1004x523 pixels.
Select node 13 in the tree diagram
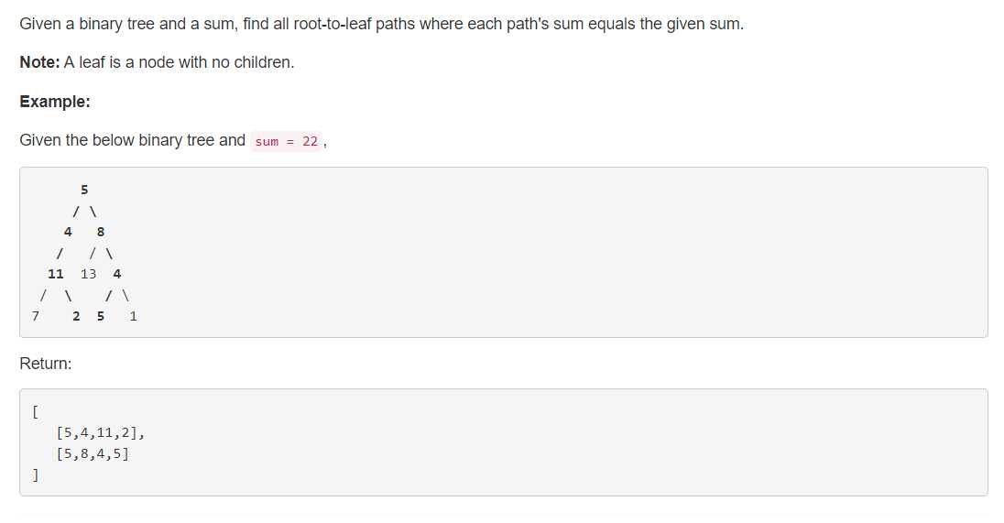click(88, 274)
